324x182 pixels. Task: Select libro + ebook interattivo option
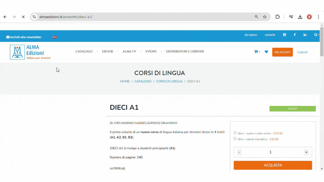[x=235, y=139]
